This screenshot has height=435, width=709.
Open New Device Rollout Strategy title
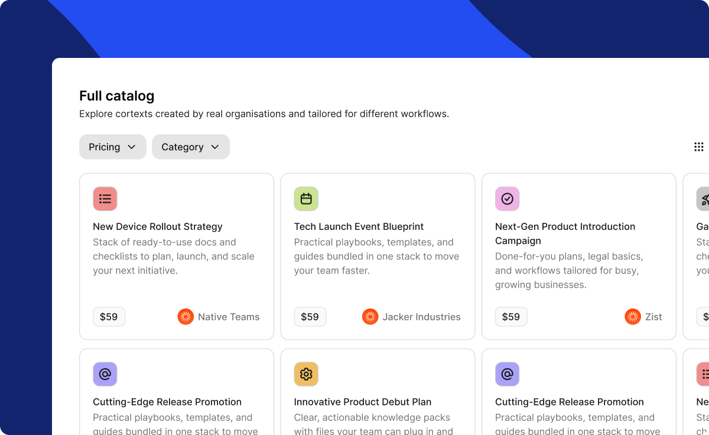point(158,226)
